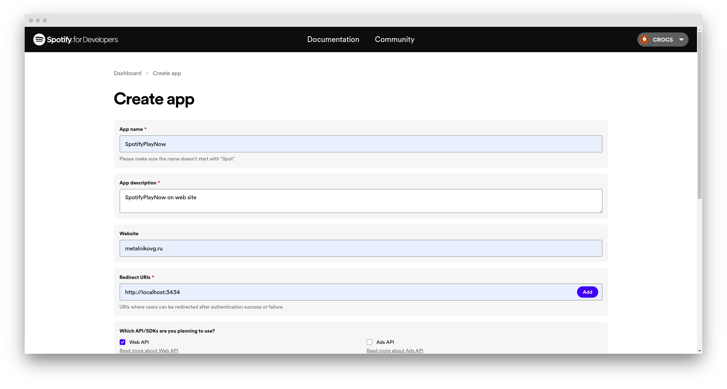The width and height of the screenshot is (727, 389).
Task: Focus the App name field
Action: [x=361, y=144]
